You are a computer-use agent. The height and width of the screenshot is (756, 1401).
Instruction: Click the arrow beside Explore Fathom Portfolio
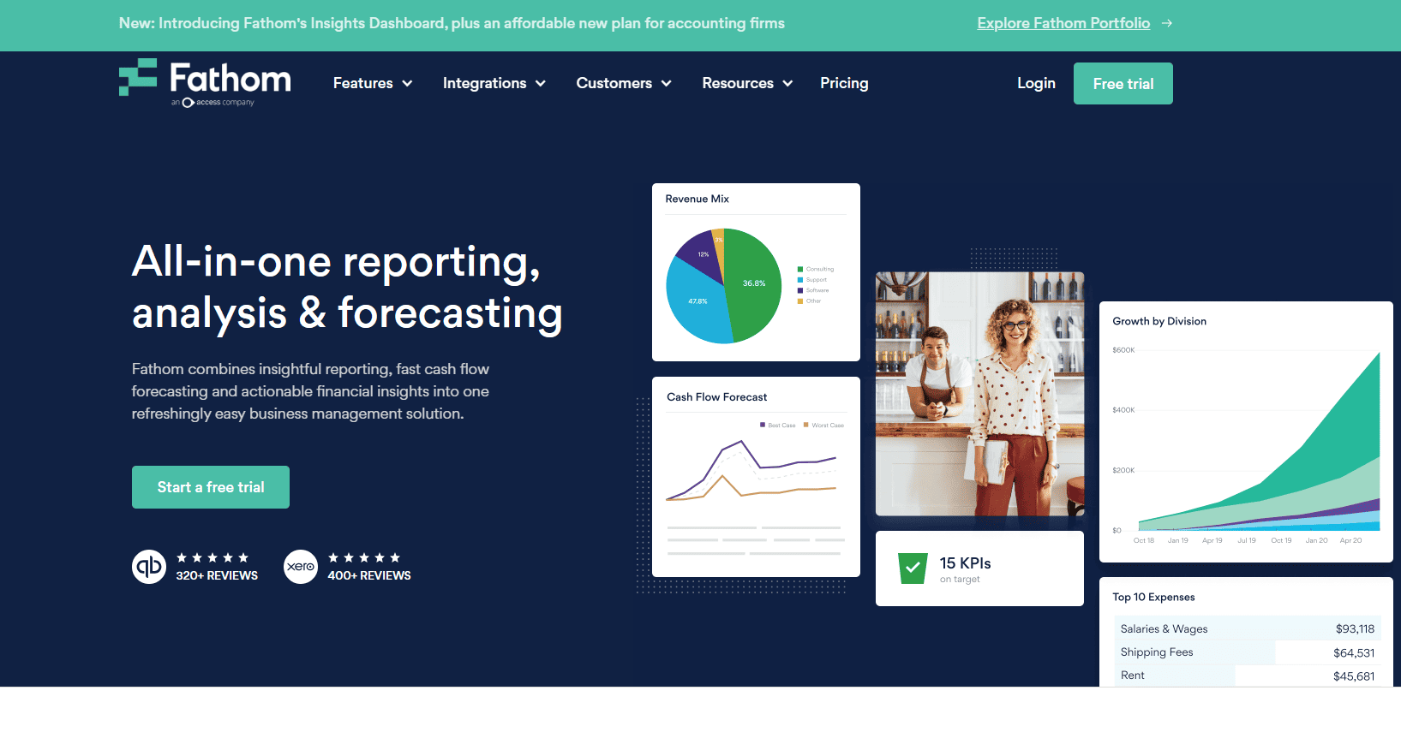click(x=1167, y=23)
